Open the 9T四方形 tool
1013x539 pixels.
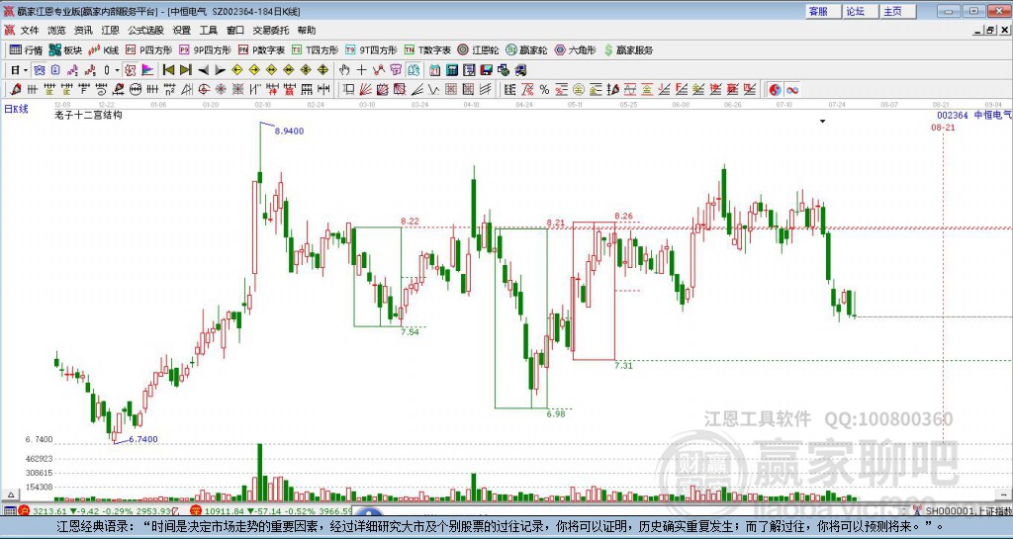pyautogui.click(x=372, y=49)
